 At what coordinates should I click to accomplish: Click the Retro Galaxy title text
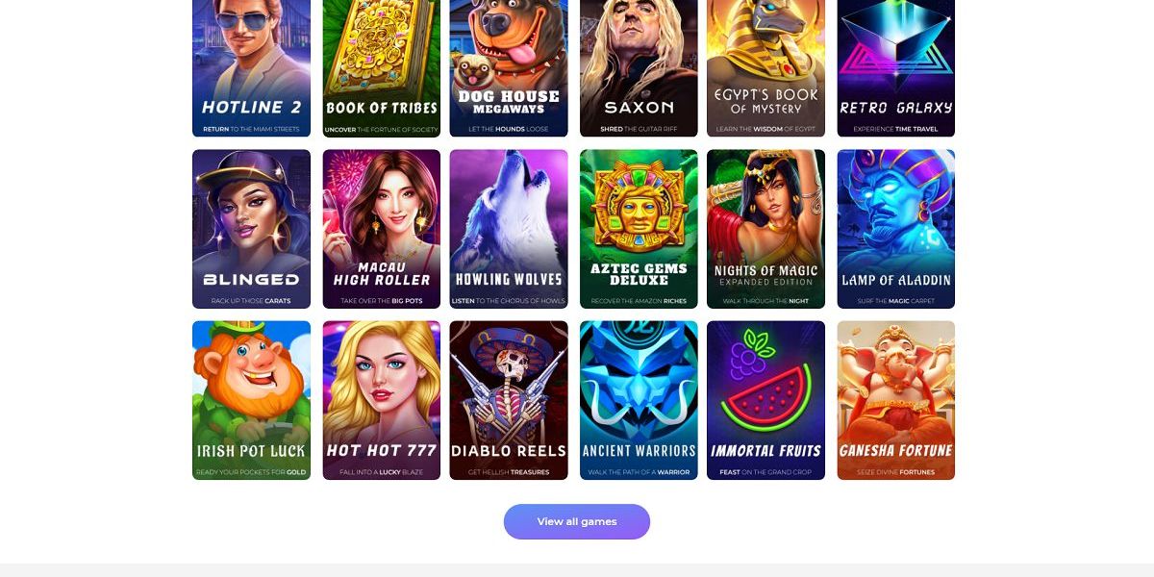pyautogui.click(x=896, y=108)
